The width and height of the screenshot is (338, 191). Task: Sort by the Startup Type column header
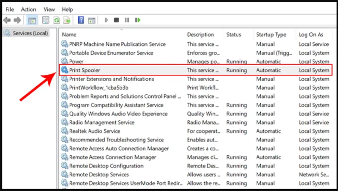(x=271, y=34)
